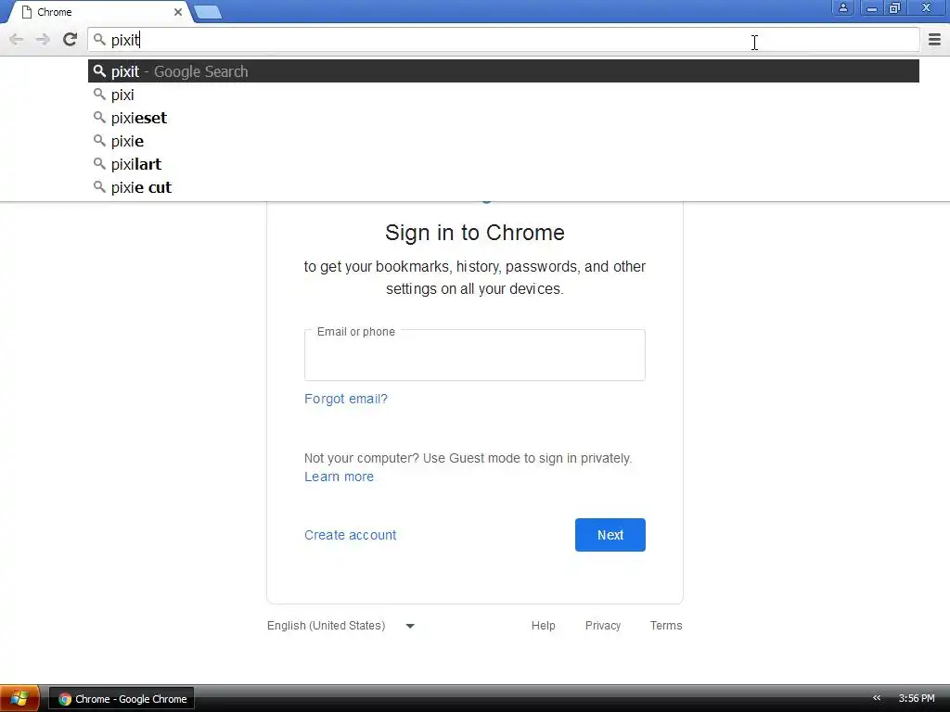Choose the 'pixit - Google Search' suggestion
The image size is (950, 712).
tap(504, 71)
